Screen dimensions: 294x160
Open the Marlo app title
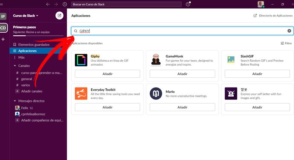(x=170, y=92)
